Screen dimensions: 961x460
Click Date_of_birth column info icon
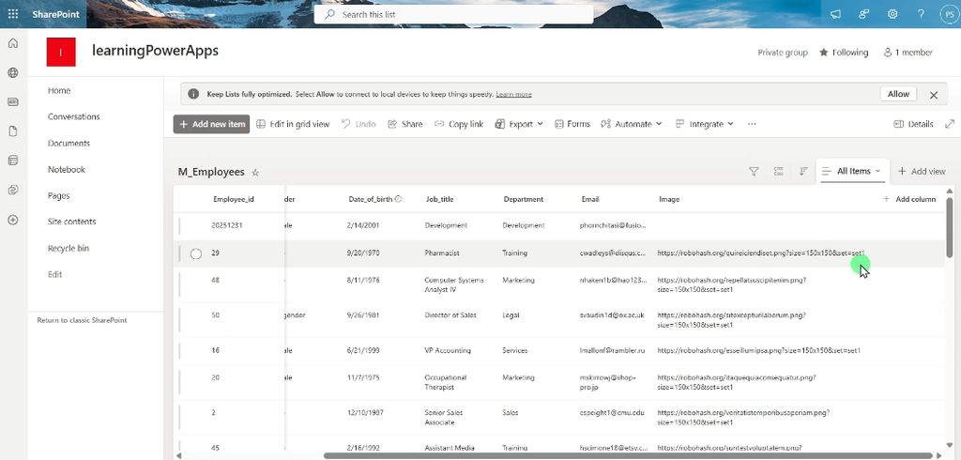click(398, 199)
